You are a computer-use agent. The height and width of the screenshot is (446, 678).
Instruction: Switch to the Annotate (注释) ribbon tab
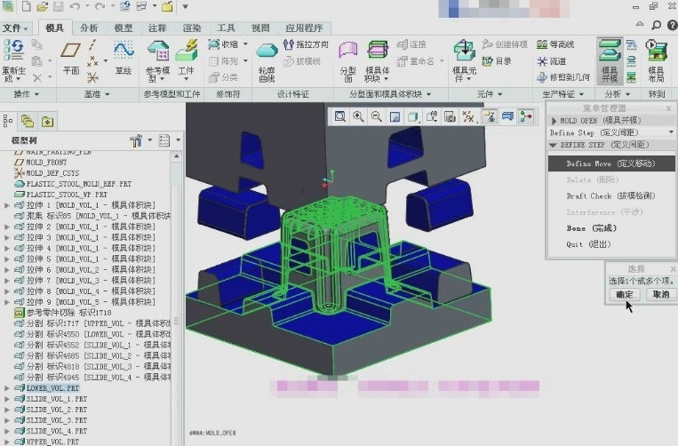coord(157,28)
